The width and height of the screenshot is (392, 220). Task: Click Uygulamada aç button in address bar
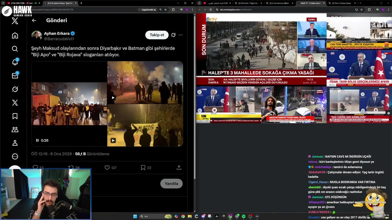147,9
